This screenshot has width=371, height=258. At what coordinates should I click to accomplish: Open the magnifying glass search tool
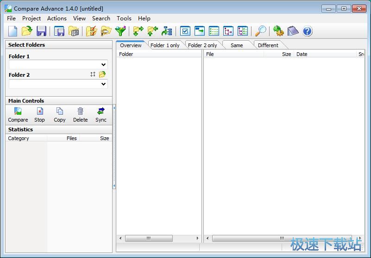click(261, 31)
